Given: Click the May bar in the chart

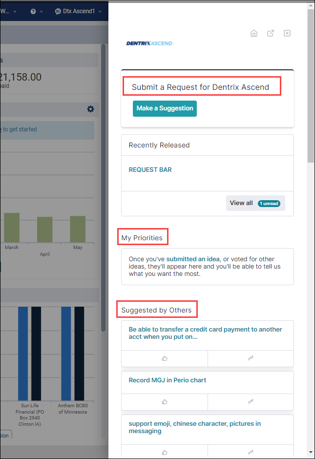Looking at the screenshot, I should 78,229.
